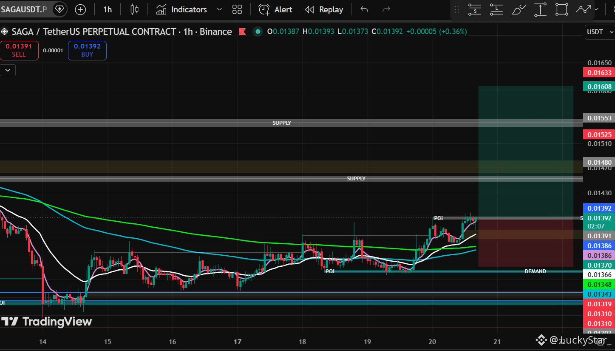Screen dimensions: 615x351
Task: Select the green long position target box
Action: point(526,152)
